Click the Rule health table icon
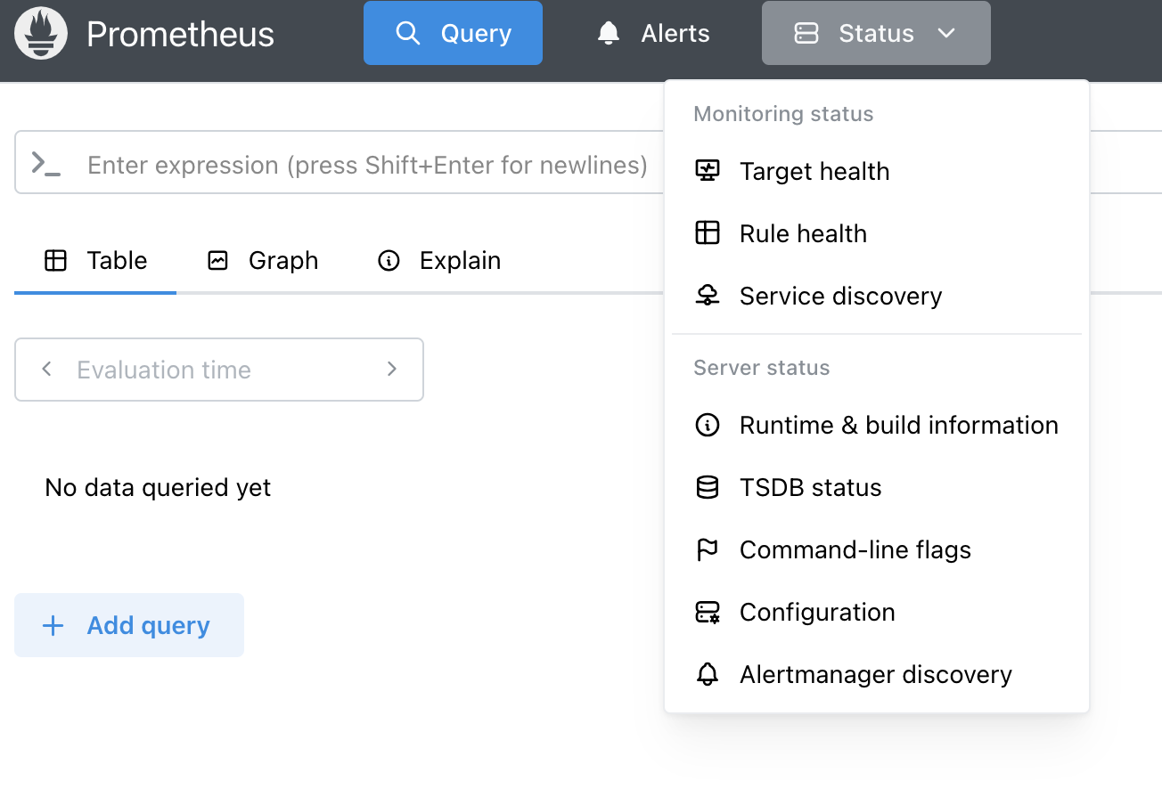The image size is (1162, 805). [x=708, y=233]
